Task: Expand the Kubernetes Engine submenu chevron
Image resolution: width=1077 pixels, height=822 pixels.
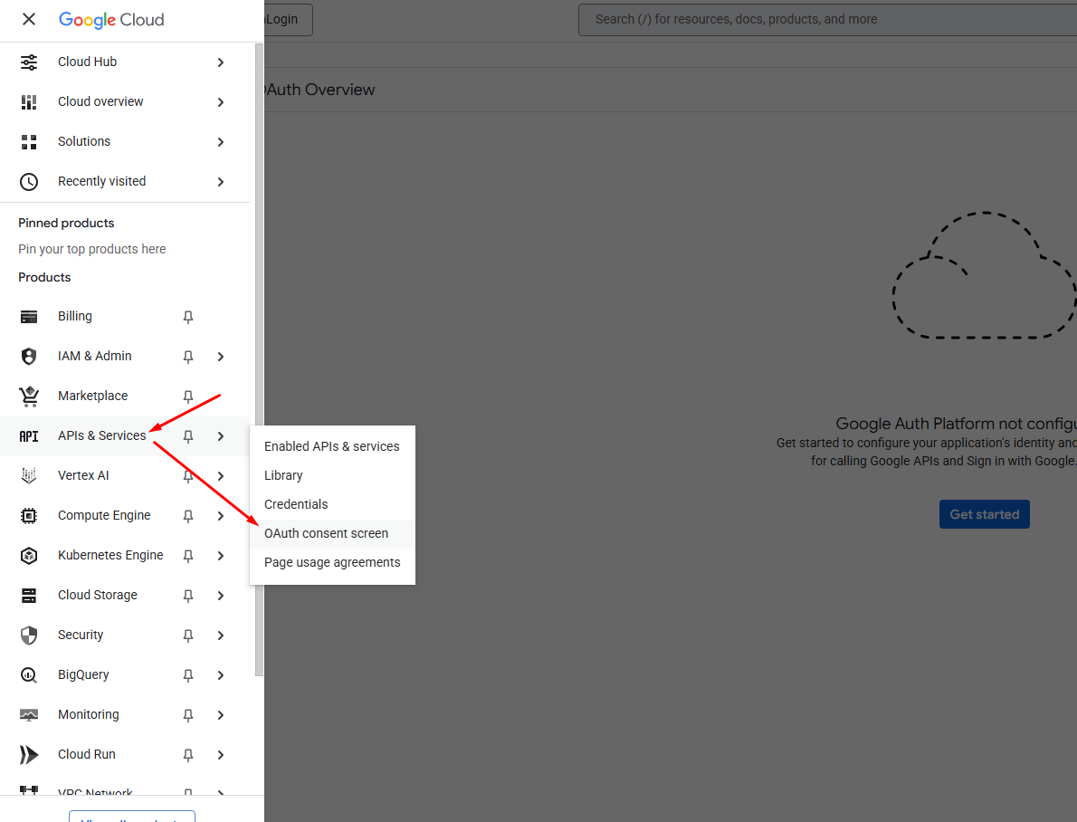Action: pyautogui.click(x=221, y=556)
